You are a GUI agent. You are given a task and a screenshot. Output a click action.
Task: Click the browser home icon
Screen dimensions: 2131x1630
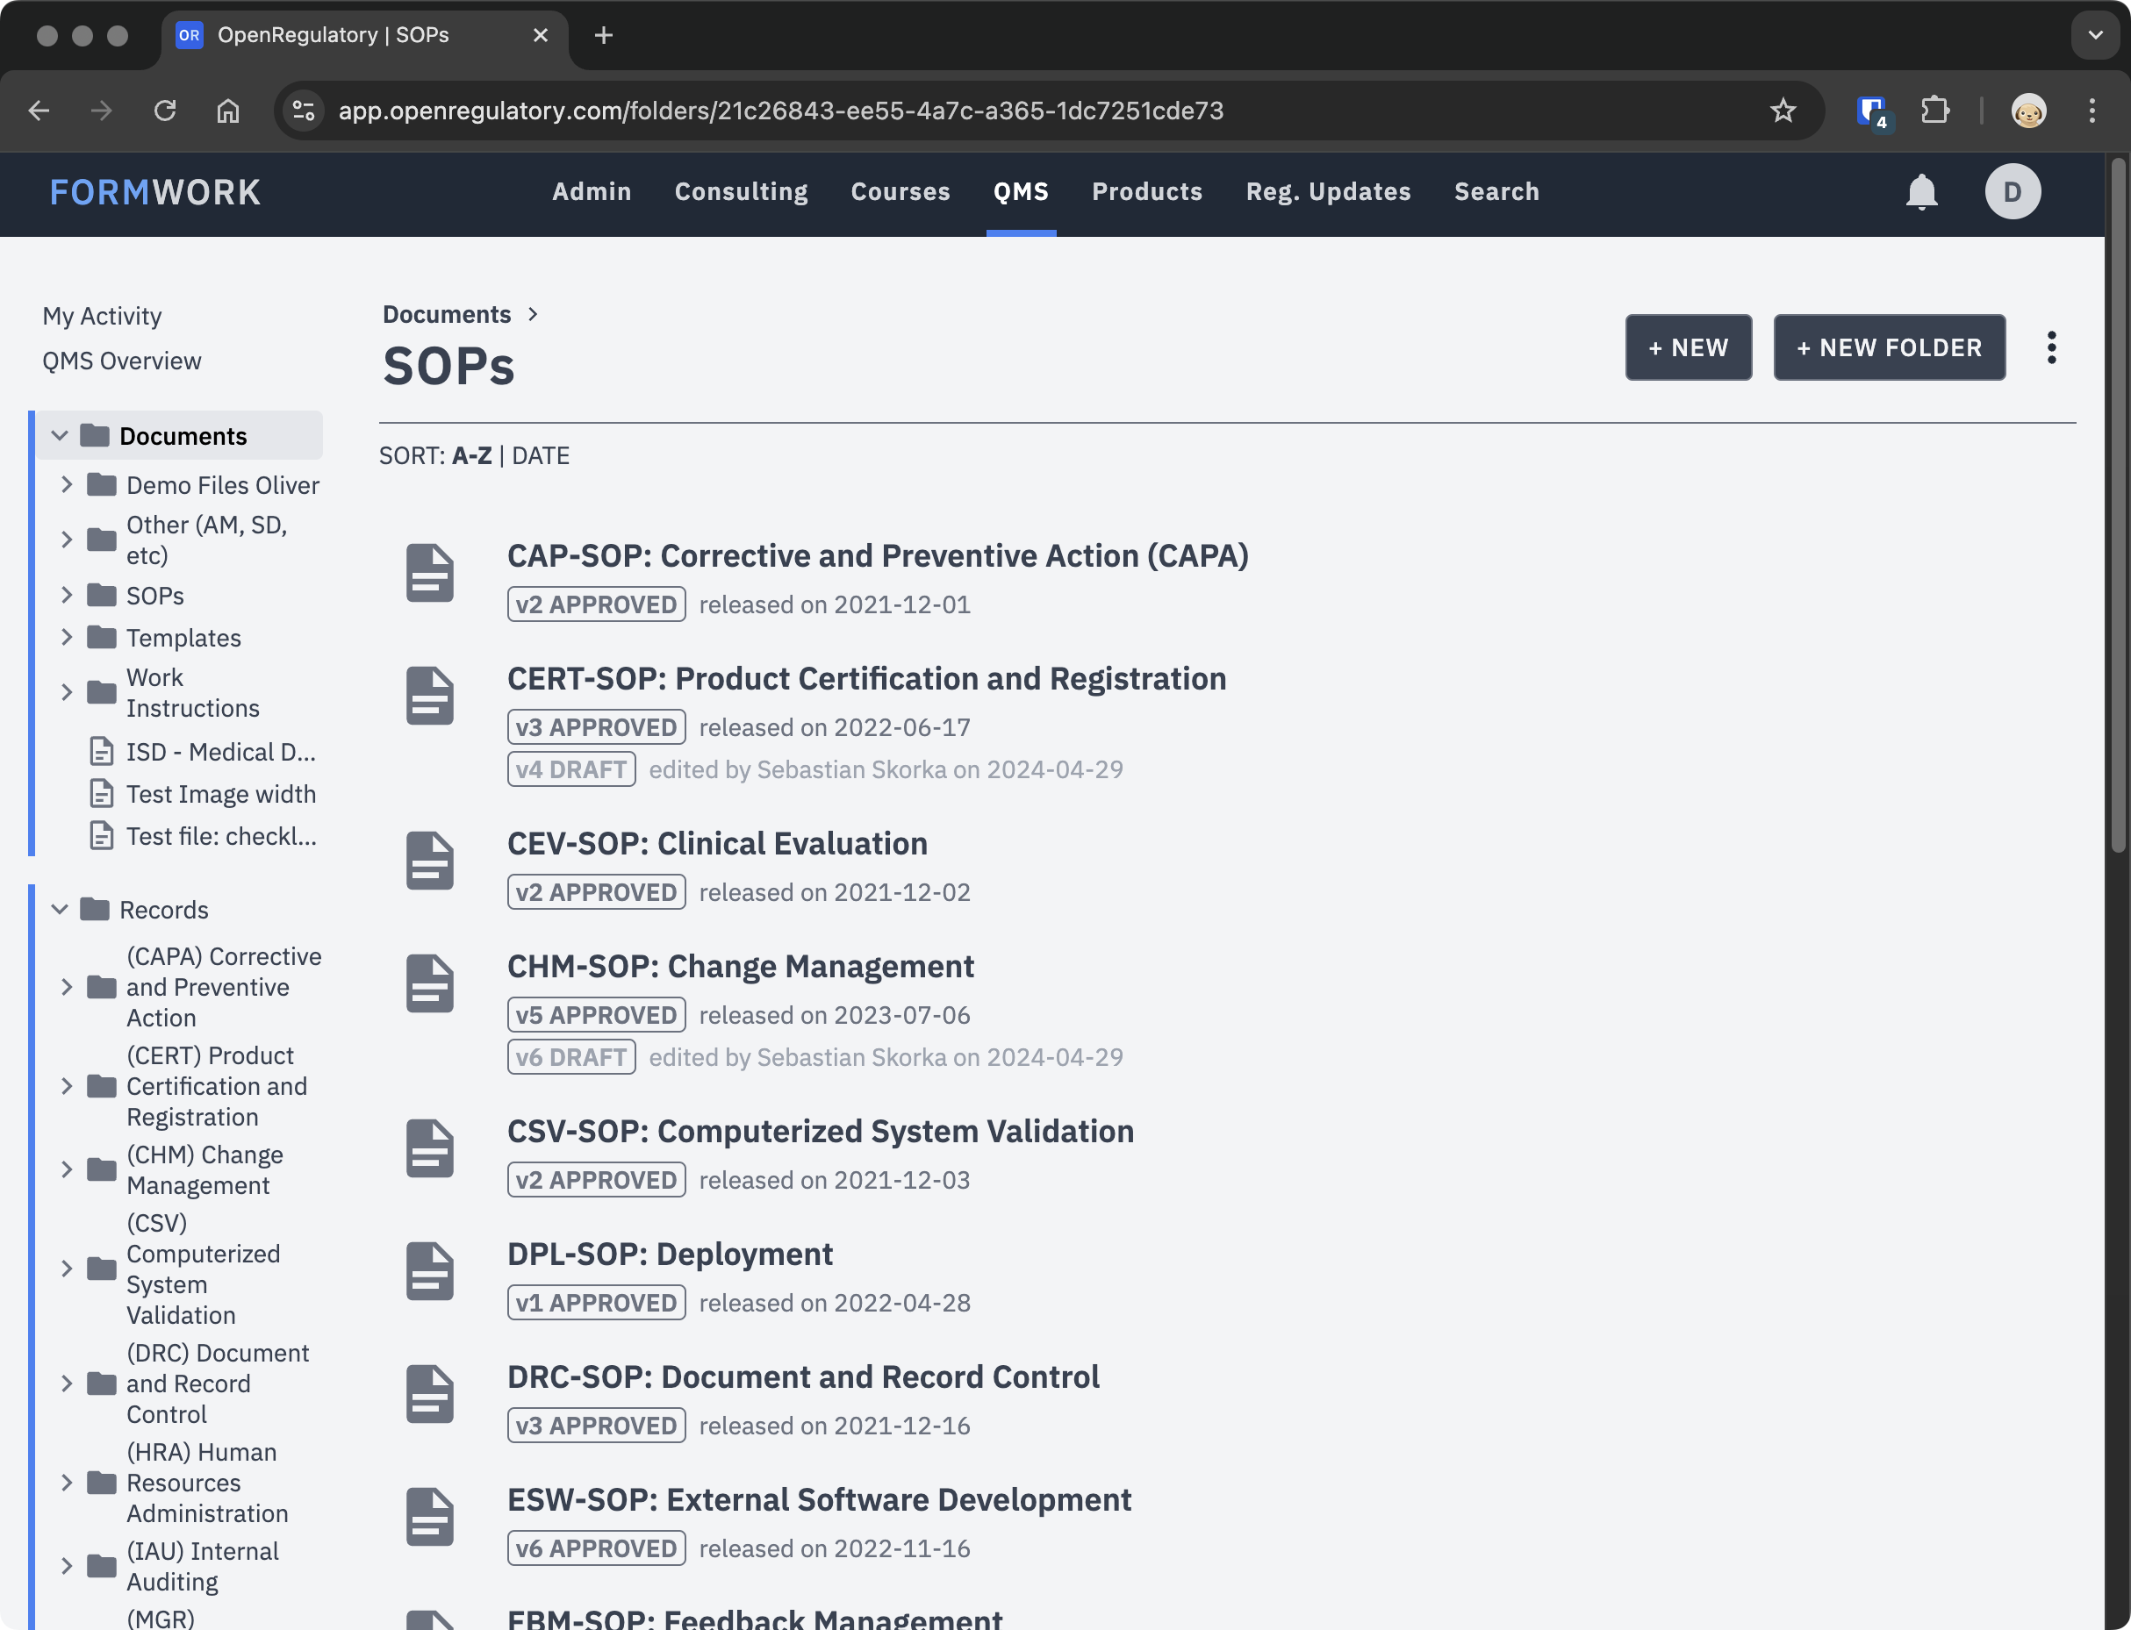228,111
